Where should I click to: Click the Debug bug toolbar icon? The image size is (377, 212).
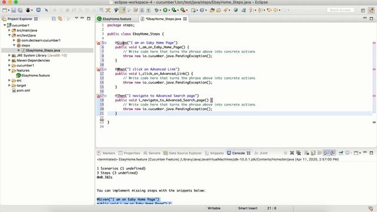(157, 10)
